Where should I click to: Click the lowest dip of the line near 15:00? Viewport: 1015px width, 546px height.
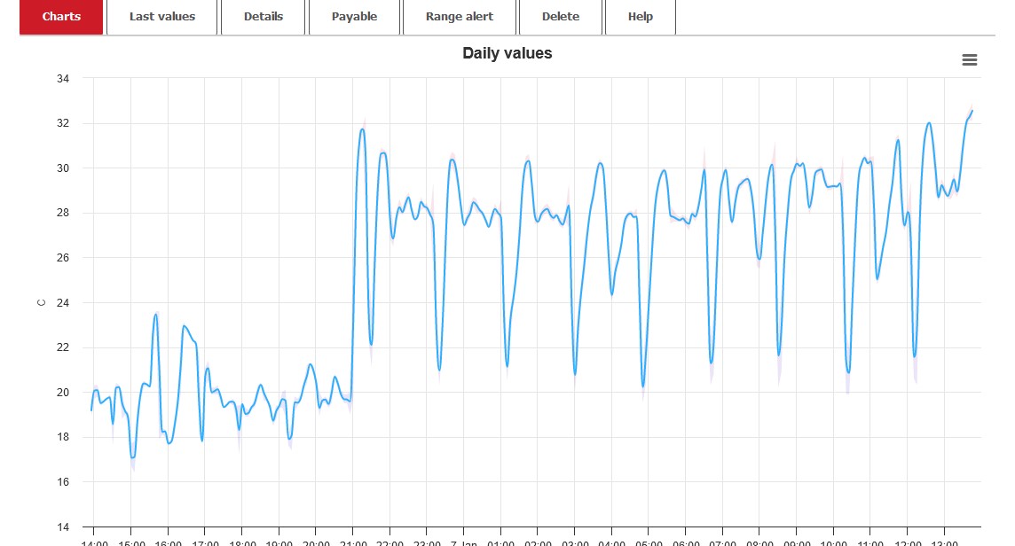132,457
